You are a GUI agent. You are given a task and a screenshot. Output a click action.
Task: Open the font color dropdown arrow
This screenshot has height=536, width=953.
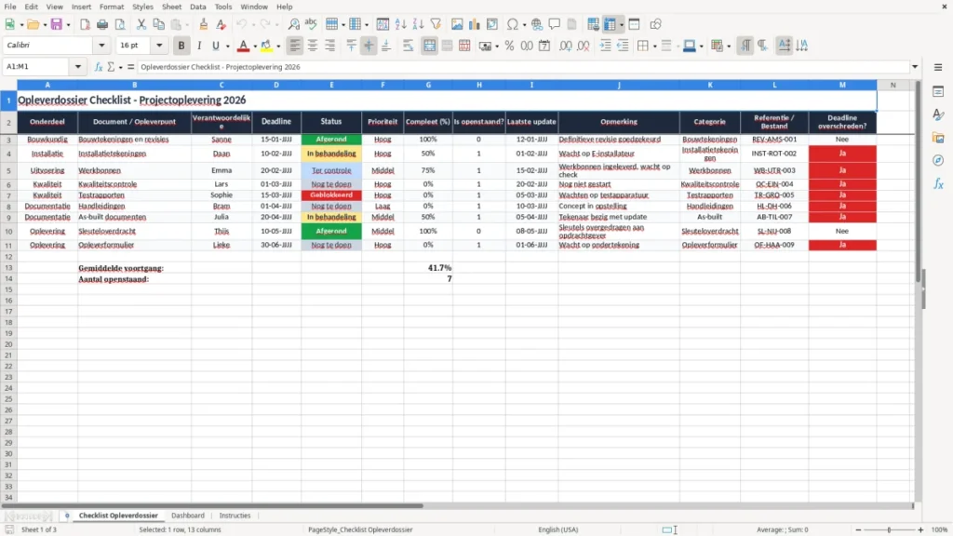[255, 47]
